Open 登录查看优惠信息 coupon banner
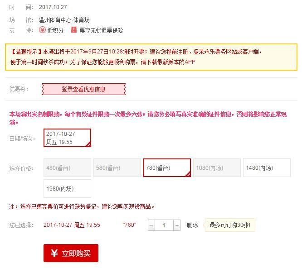 click(x=84, y=89)
